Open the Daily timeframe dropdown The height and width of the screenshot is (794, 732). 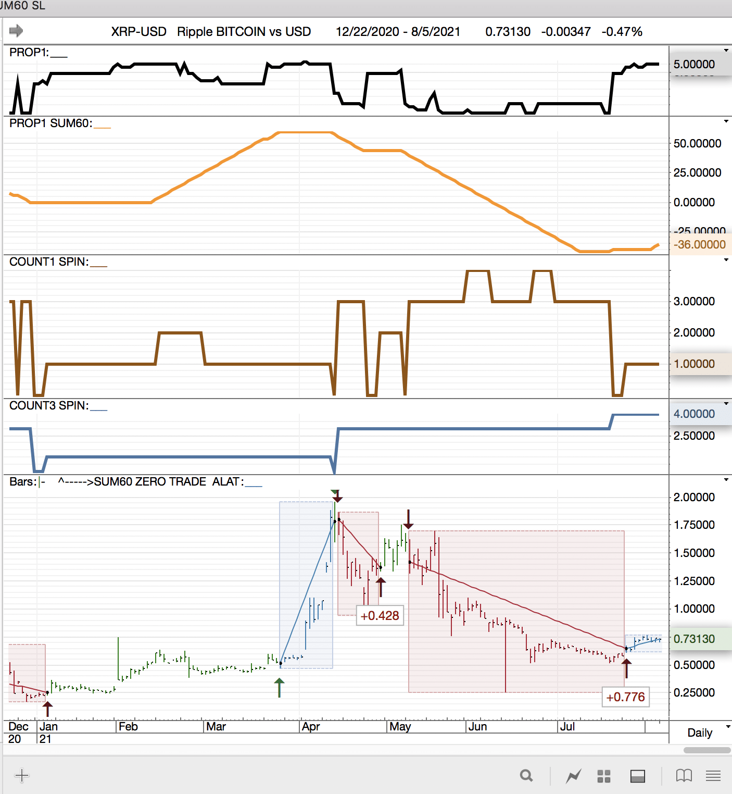728,726
